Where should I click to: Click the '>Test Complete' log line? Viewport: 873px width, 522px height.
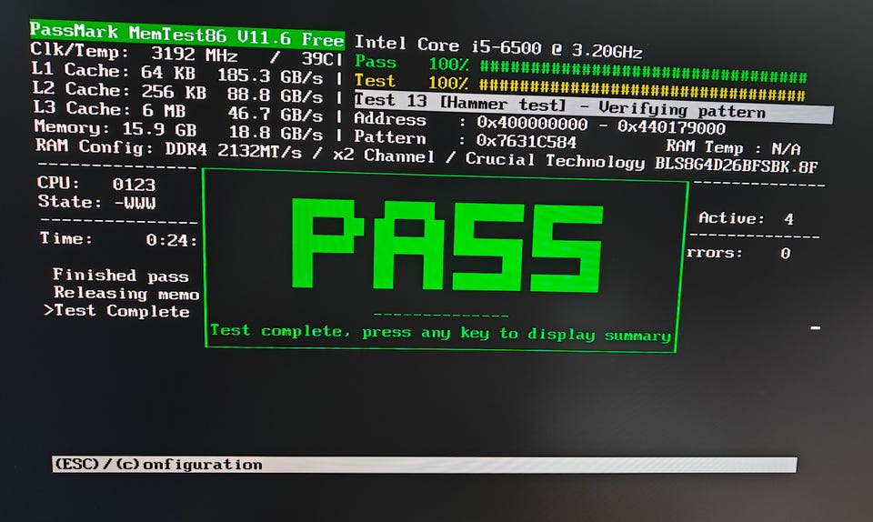(x=117, y=310)
